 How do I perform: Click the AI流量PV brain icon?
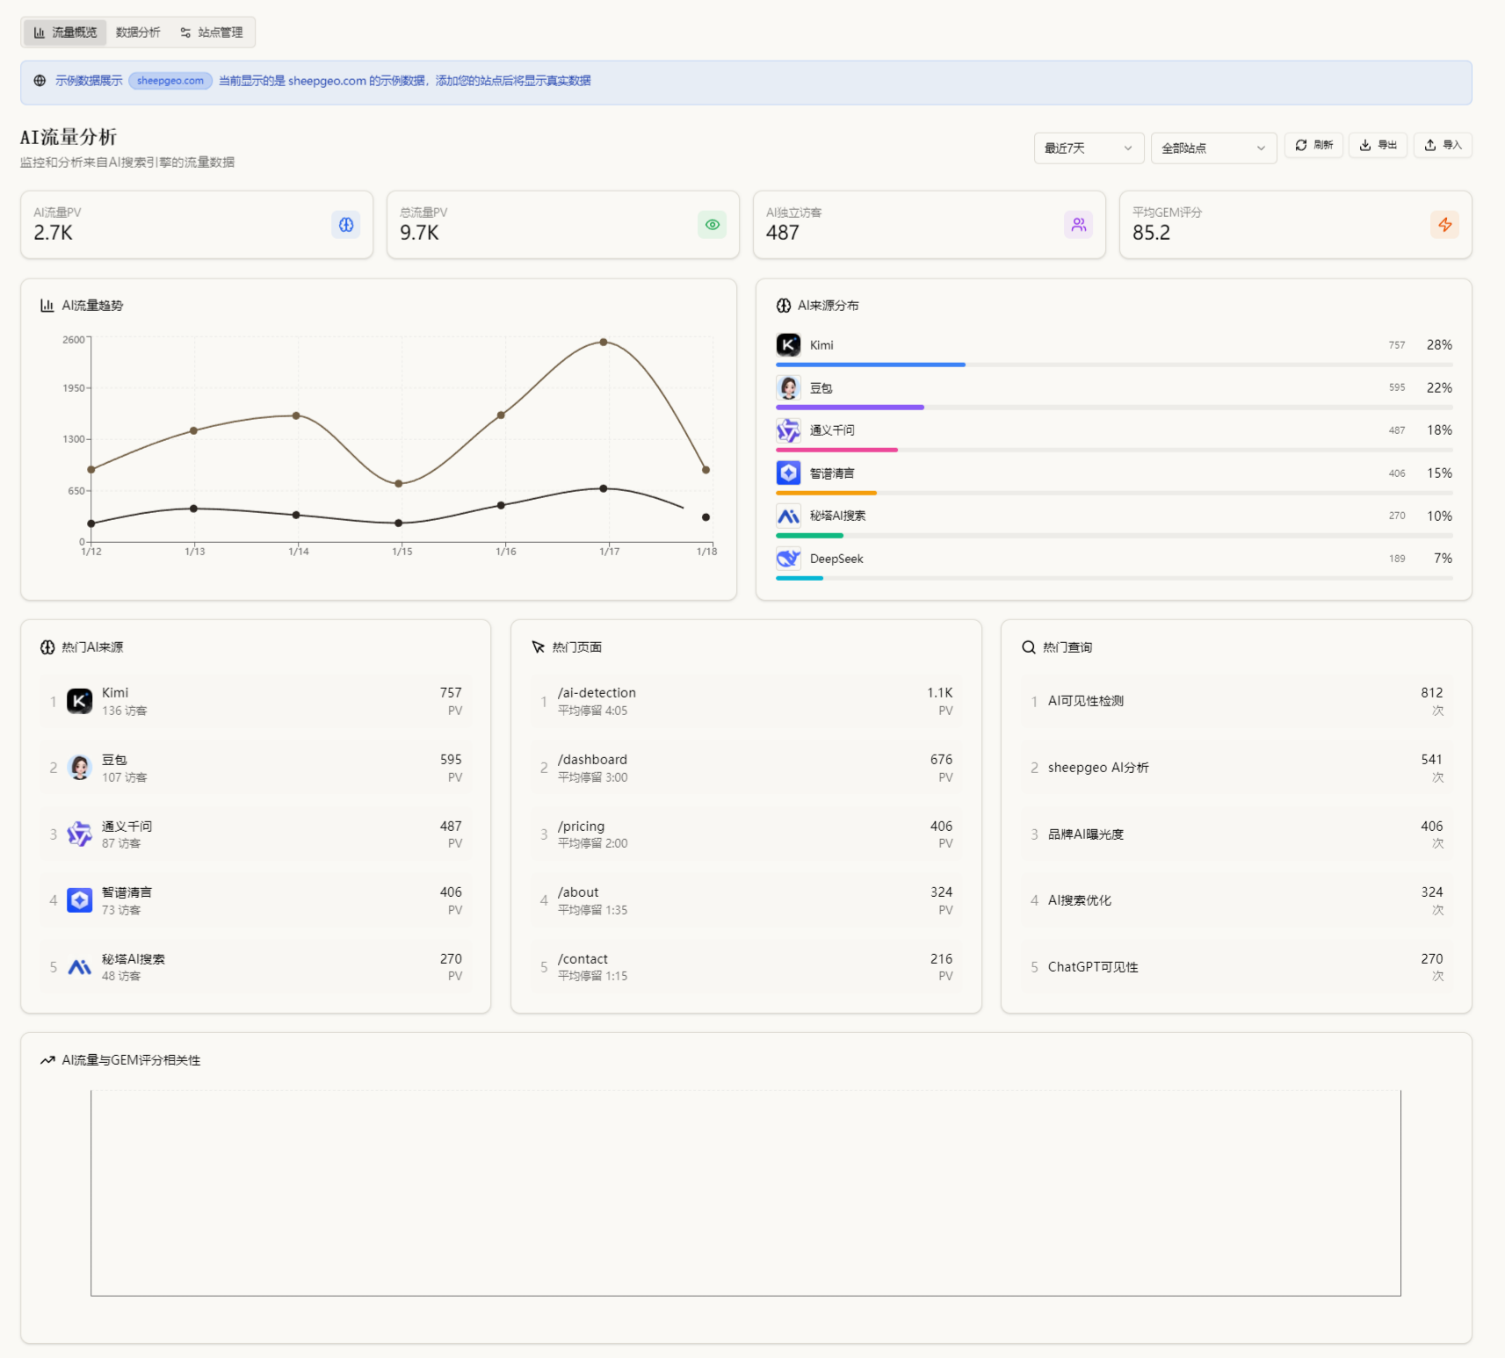coord(346,225)
